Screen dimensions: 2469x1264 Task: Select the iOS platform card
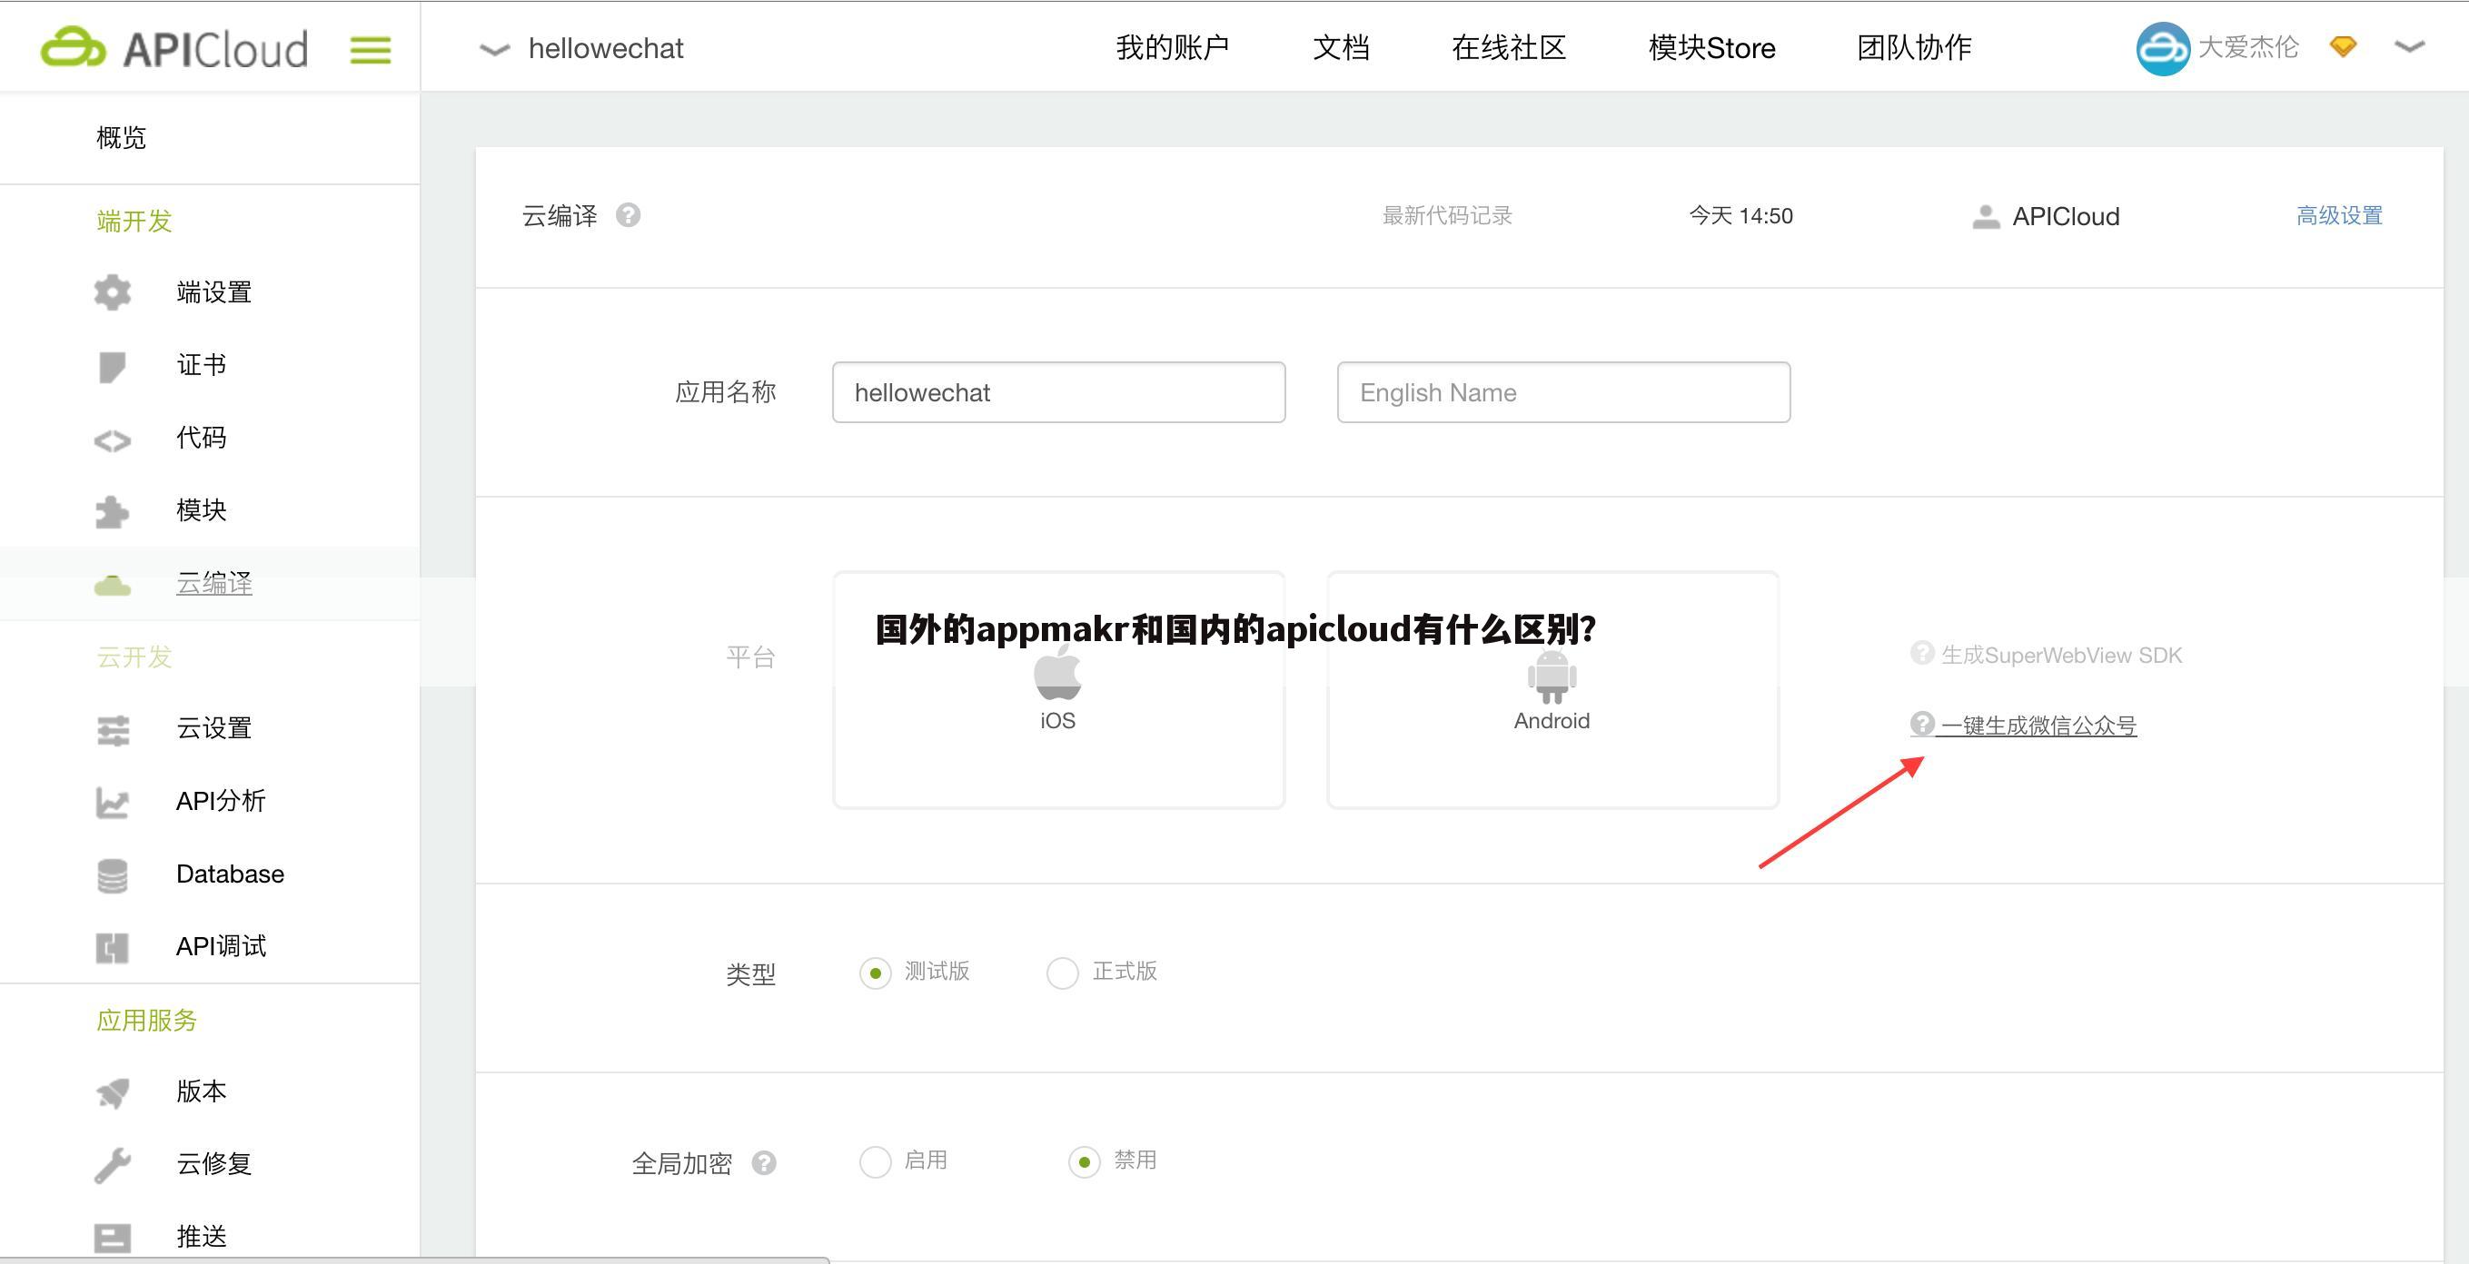[x=1058, y=689]
